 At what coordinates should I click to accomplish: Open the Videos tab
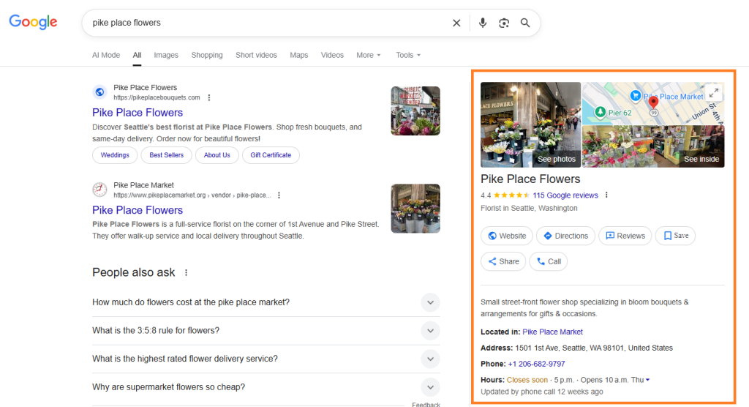pos(332,55)
